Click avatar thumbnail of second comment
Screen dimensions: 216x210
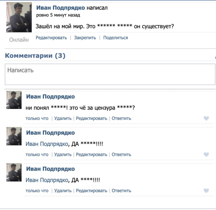(x=14, y=136)
